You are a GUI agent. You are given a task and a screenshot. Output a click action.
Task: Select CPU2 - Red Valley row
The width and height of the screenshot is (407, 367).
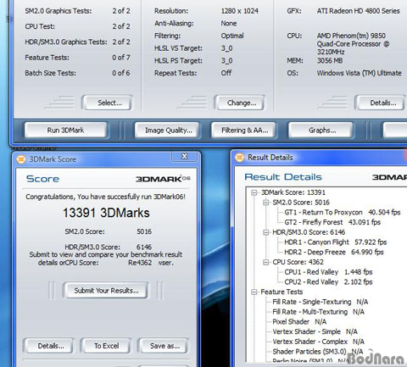(328, 282)
